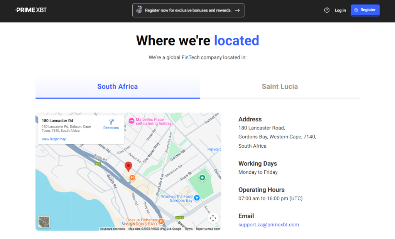The height and width of the screenshot is (239, 395).
Task: Click support.za@primexbt.com email link
Action: coord(268,225)
